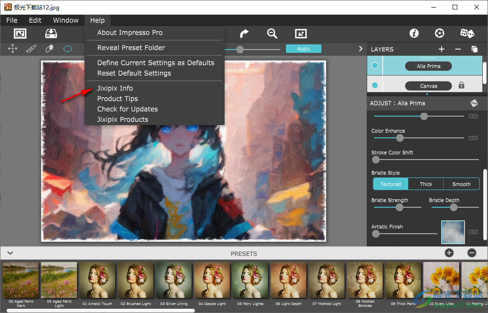488x313 pixels.
Task: Toggle link icon beside Artistic Finish
Action: click(x=473, y=232)
